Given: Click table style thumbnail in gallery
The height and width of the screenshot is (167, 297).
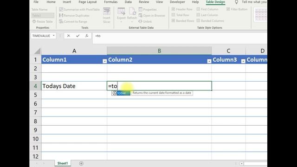Looking at the screenshot, I should pyautogui.click(x=260, y=14).
